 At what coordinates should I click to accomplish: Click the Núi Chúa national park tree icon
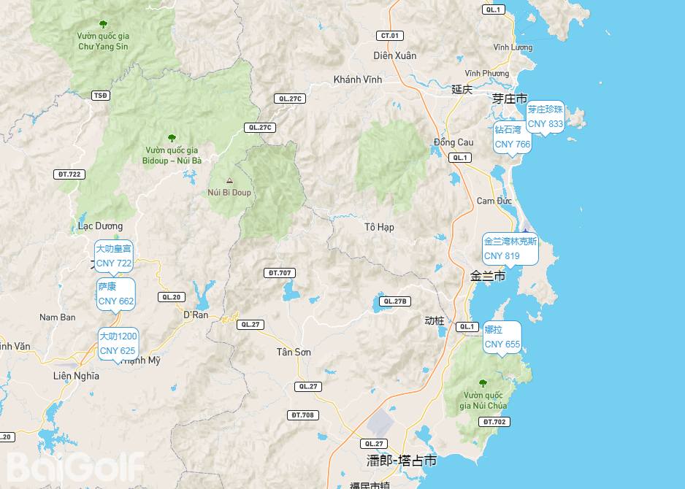click(483, 383)
